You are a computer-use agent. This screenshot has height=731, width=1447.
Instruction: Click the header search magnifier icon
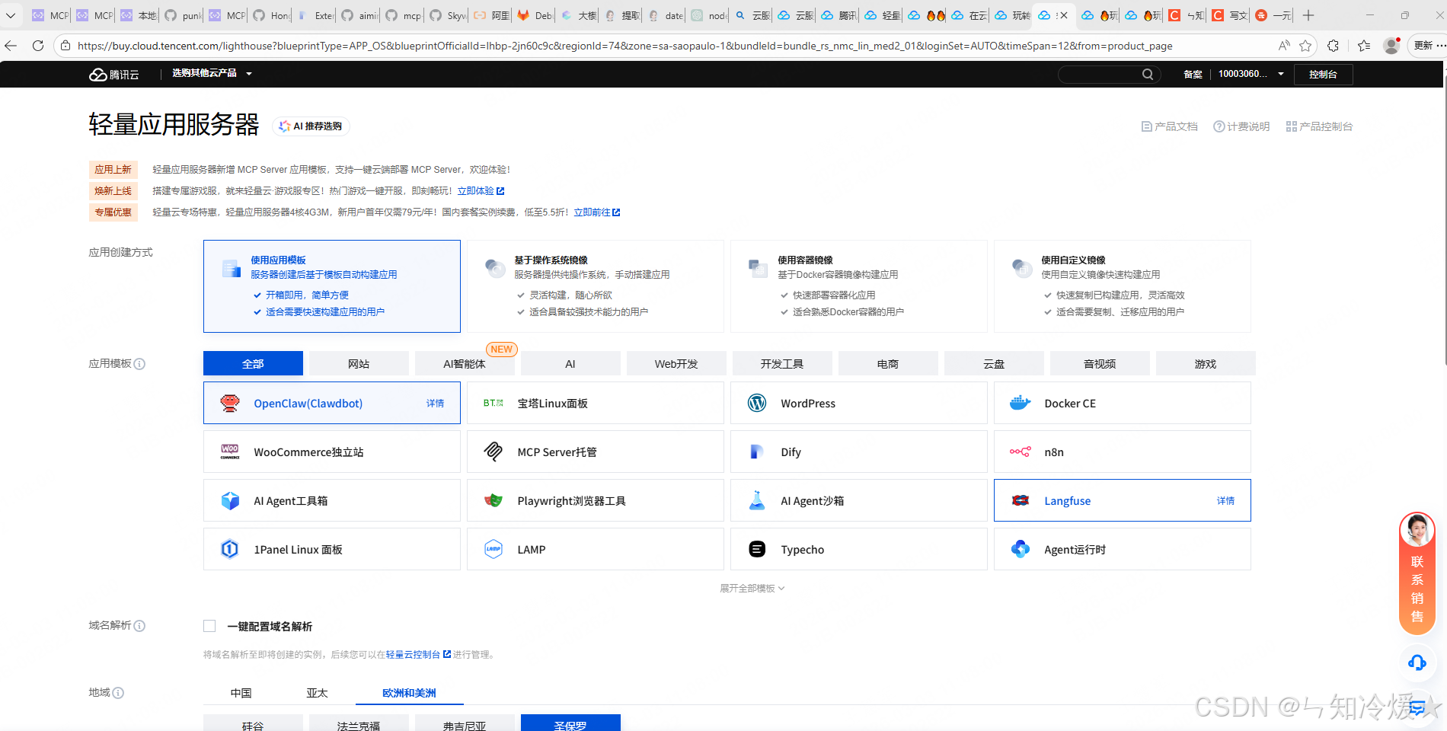point(1148,74)
